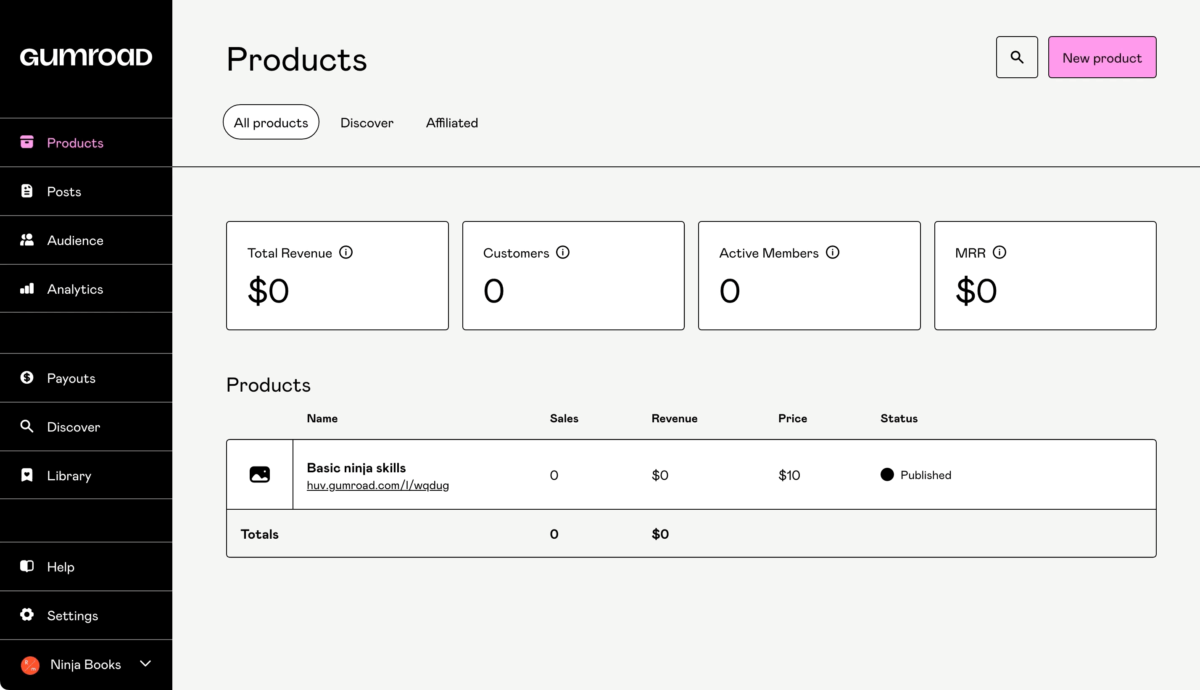Click the Totals row label

click(x=259, y=534)
